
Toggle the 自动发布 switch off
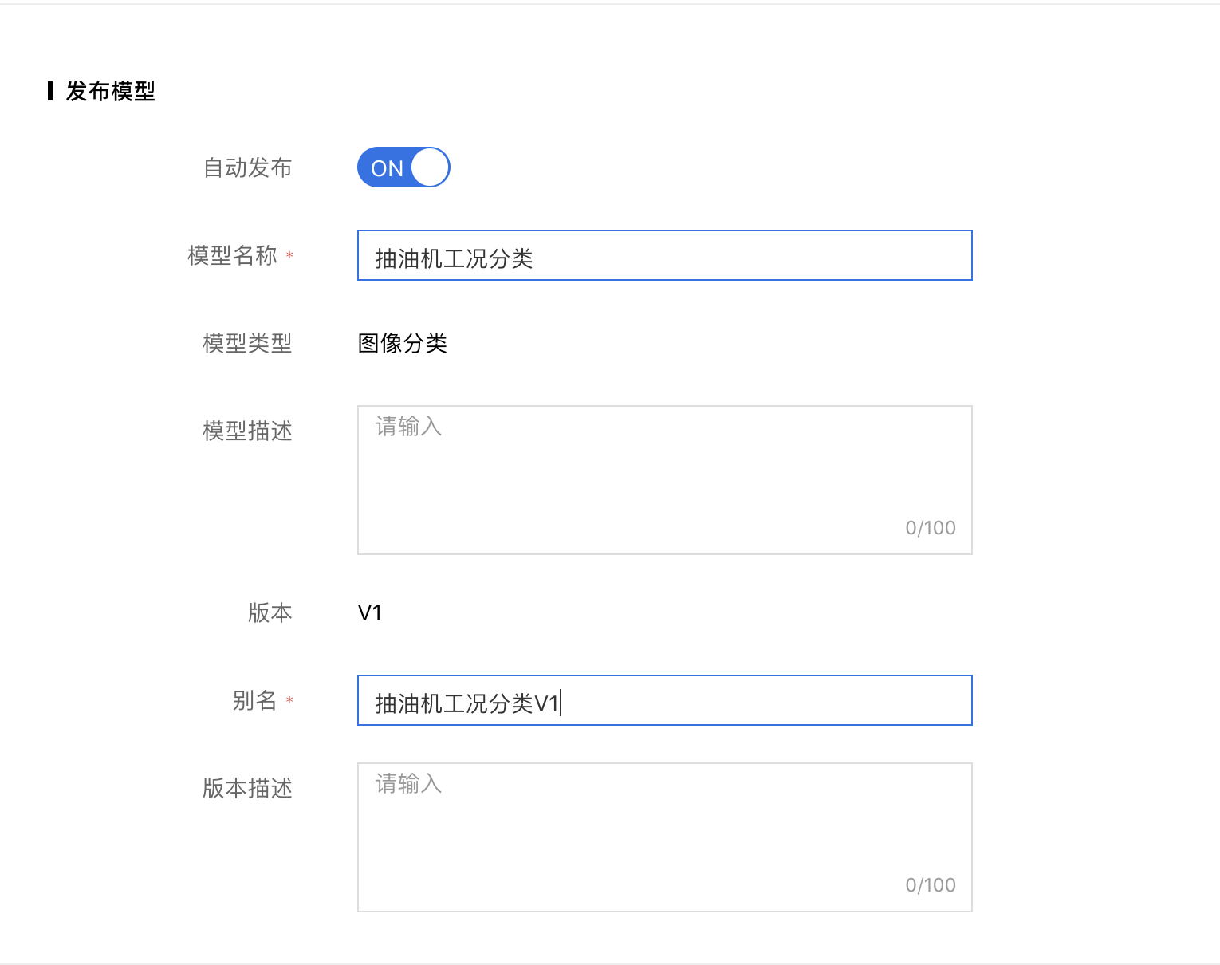click(x=403, y=167)
